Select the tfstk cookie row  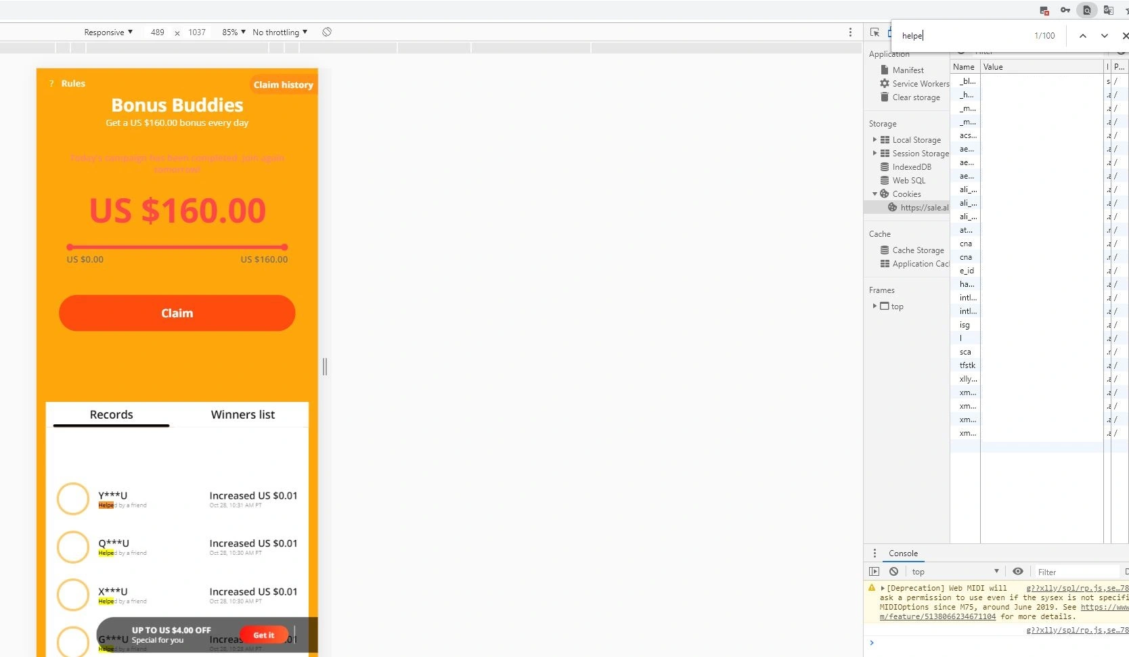point(1039,365)
